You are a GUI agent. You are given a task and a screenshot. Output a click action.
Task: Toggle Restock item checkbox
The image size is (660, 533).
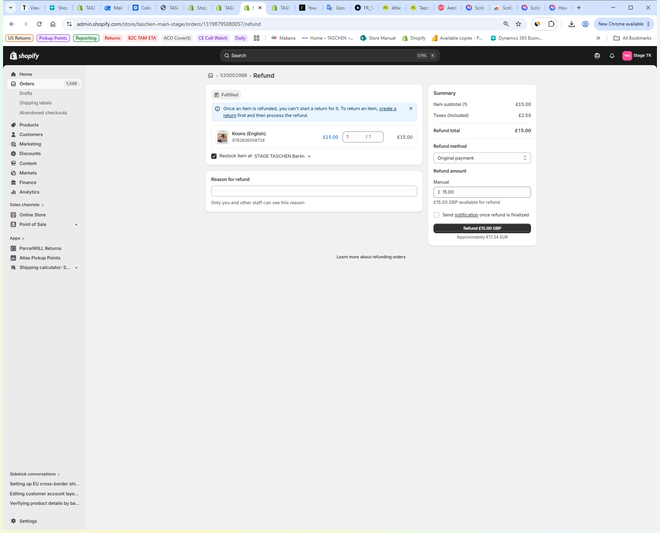tap(214, 156)
